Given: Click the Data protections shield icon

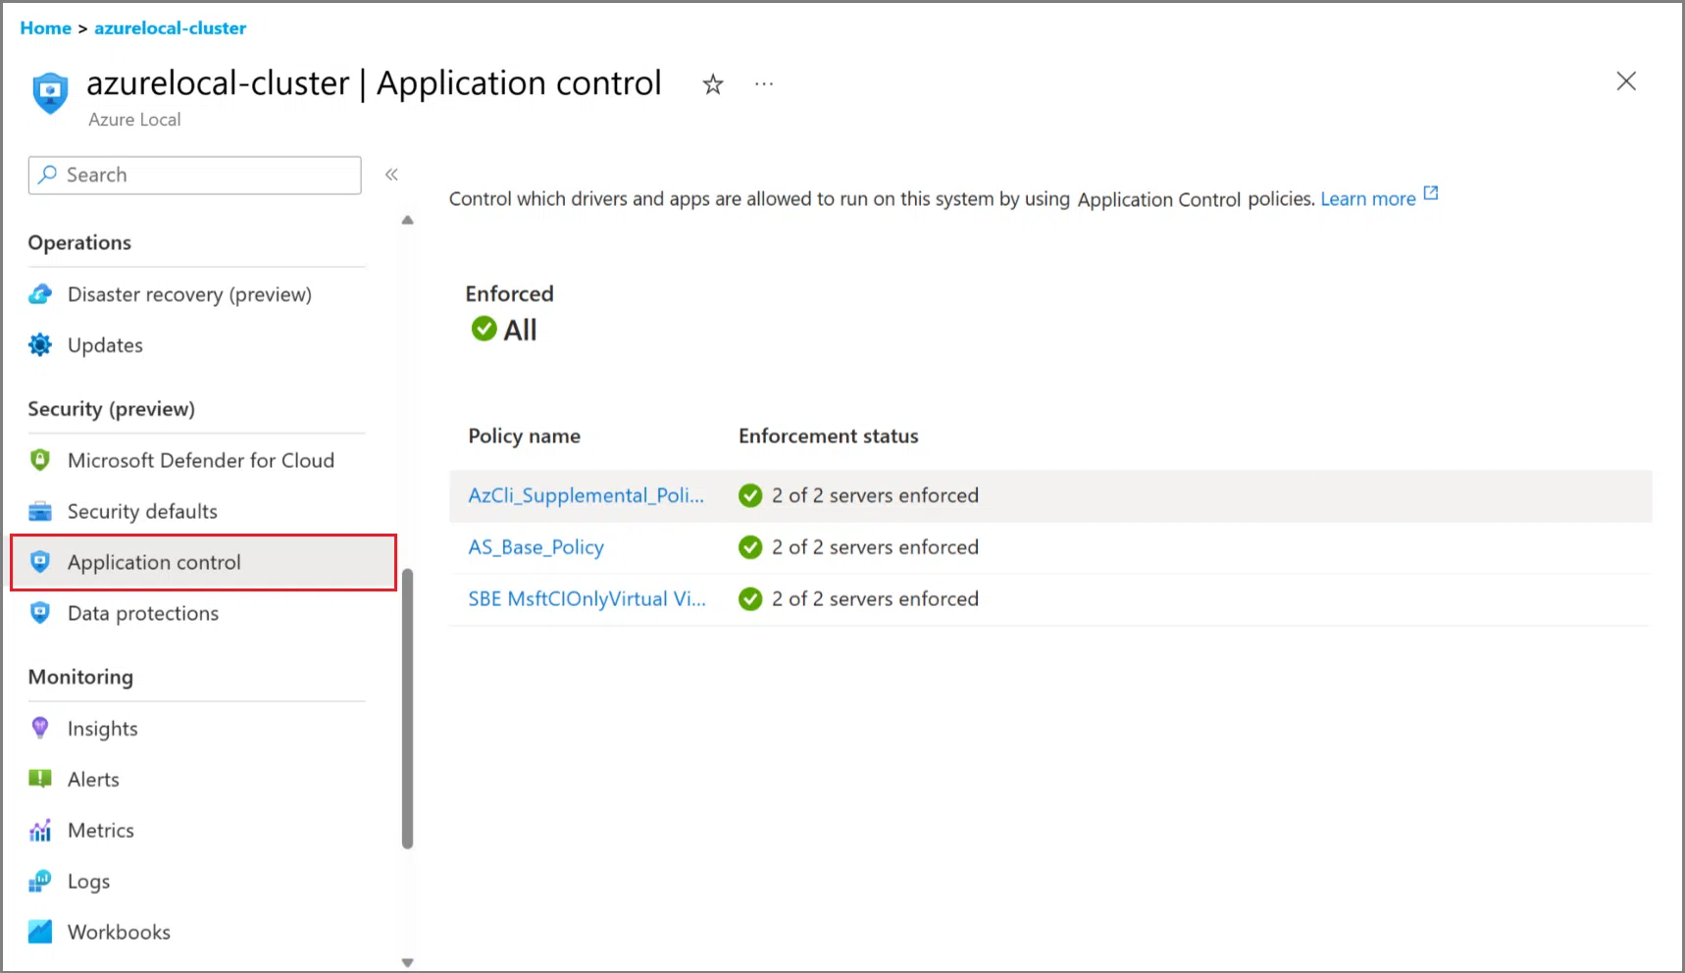Looking at the screenshot, I should (x=40, y=613).
